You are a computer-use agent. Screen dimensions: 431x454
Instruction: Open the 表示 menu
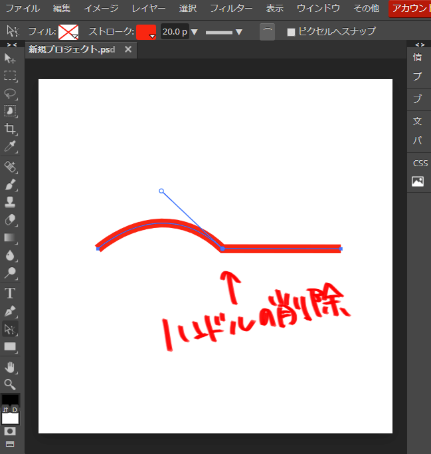coord(274,9)
